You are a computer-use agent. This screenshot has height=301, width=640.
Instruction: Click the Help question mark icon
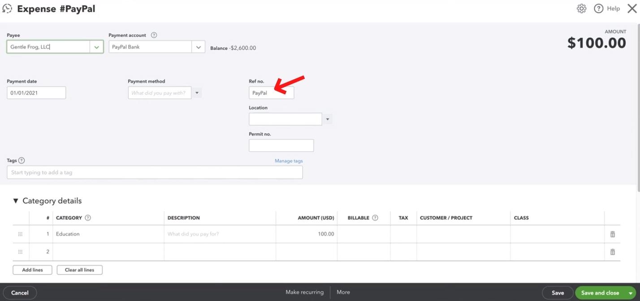(x=598, y=9)
